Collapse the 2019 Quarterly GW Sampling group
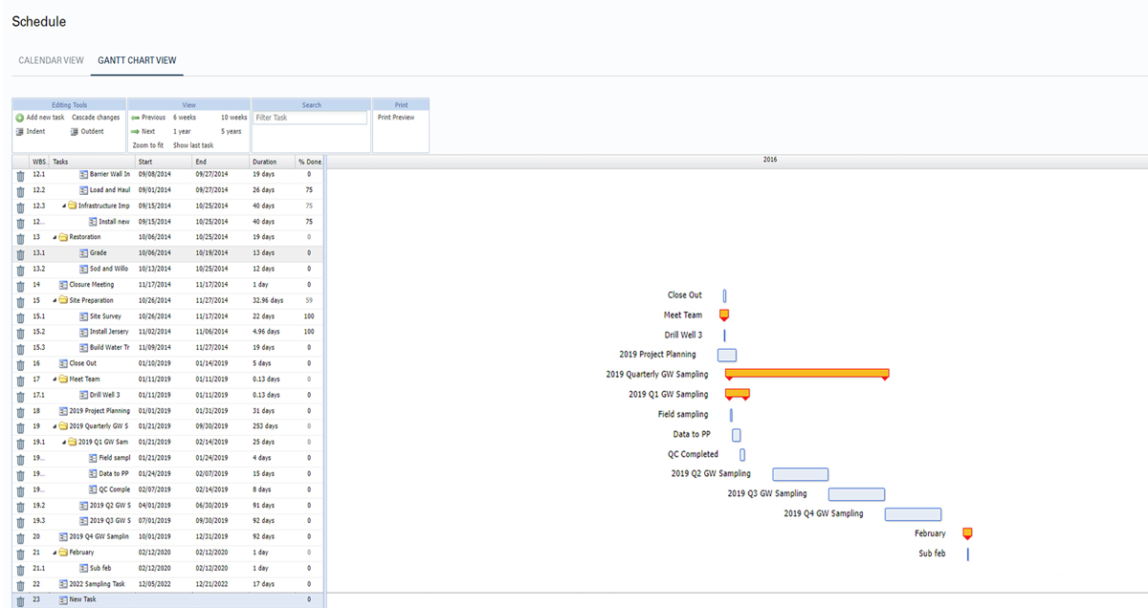This screenshot has height=608, width=1148. pos(55,425)
